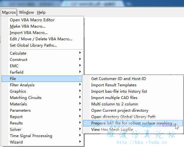Viewport: 184px width, 147px height.
Task: Expand the Materials submenu
Action: coord(42,104)
